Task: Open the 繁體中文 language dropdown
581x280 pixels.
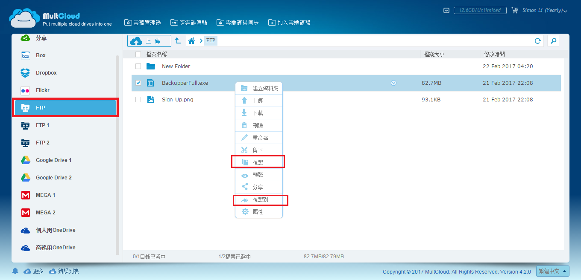Action: [553, 271]
